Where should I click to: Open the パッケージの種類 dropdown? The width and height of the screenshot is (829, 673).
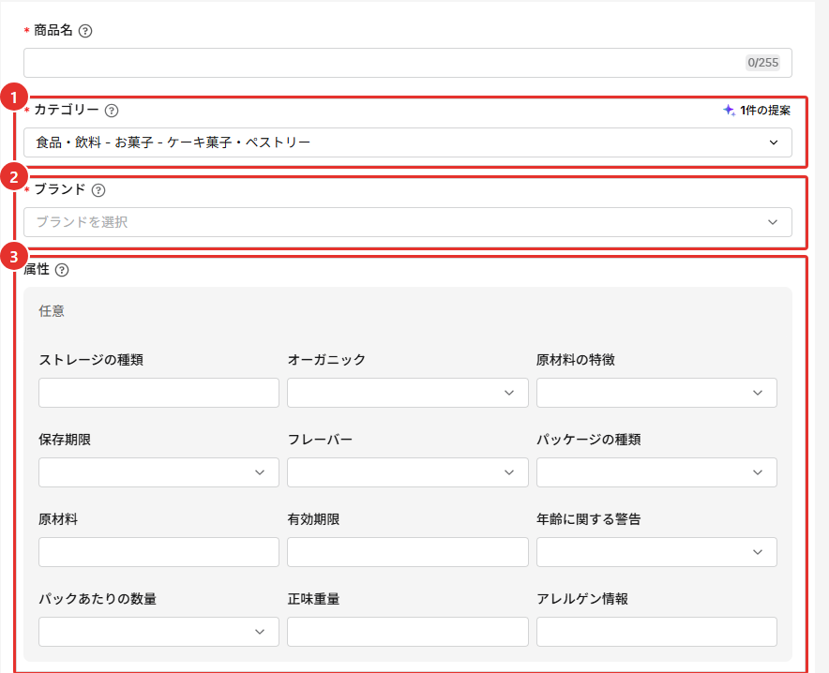pyautogui.click(x=656, y=472)
